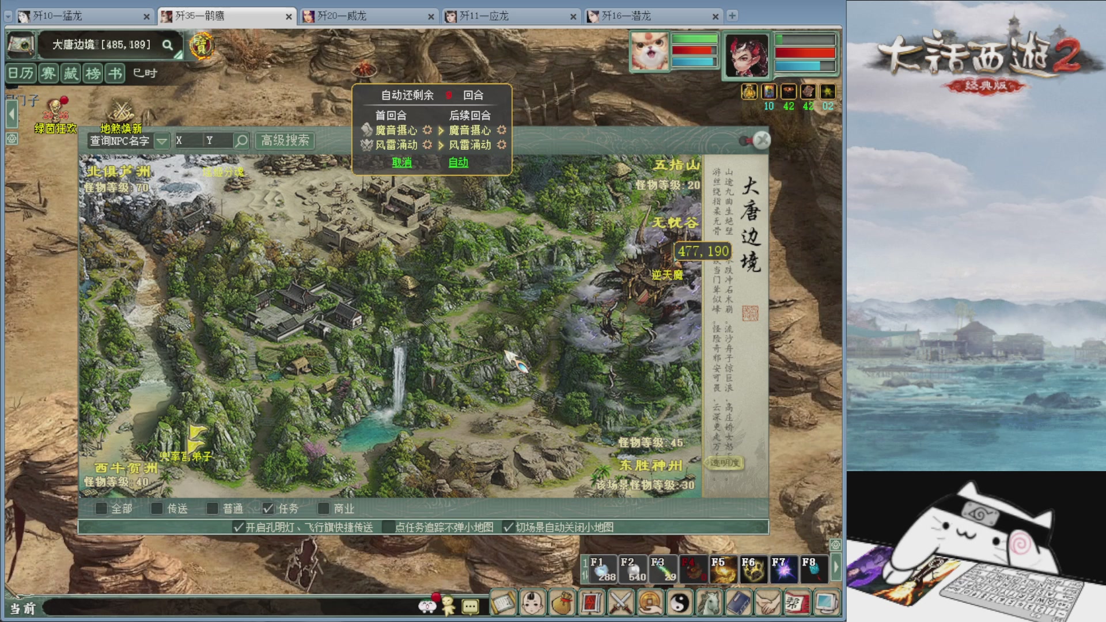This screenshot has height=622, width=1106.
Task: Open the gold coin trade icon
Action: (650, 603)
